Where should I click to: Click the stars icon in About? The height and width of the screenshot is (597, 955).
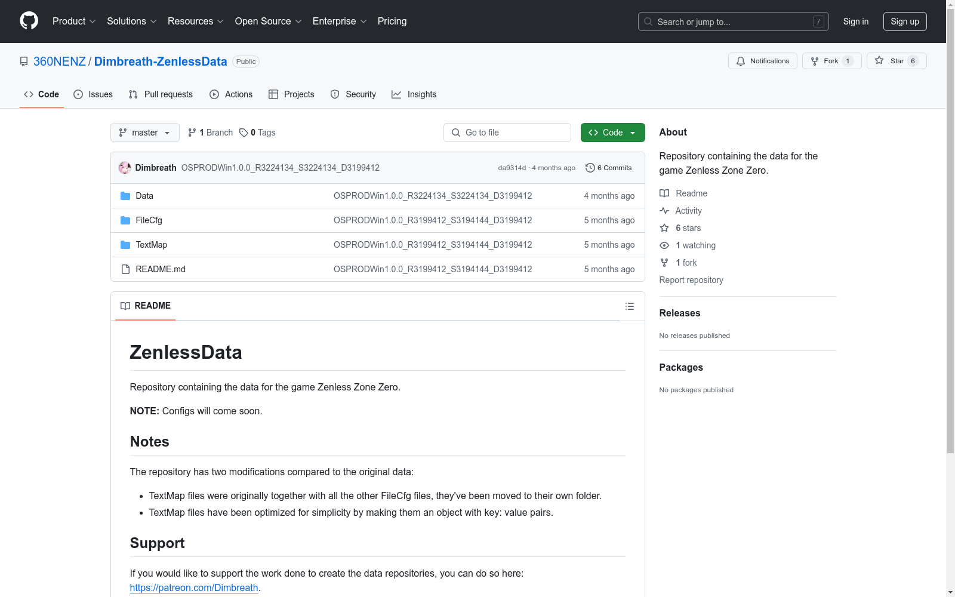tap(664, 228)
